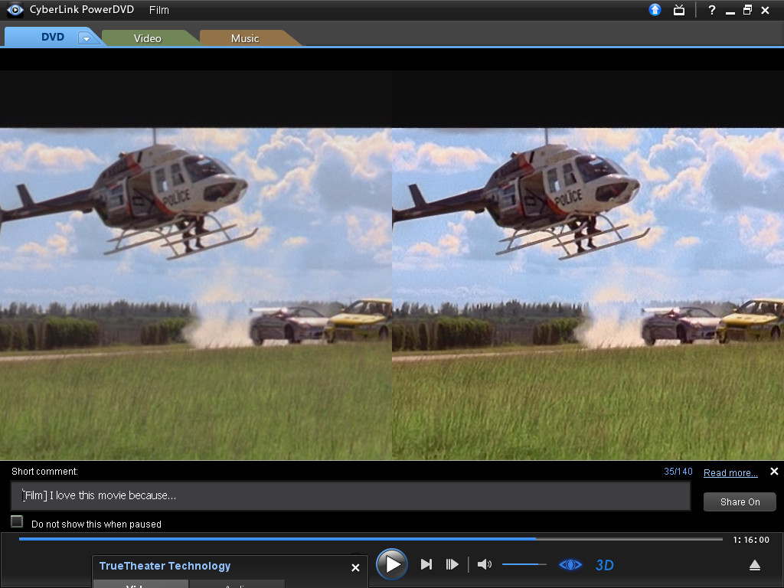Image resolution: width=784 pixels, height=588 pixels.
Task: Click the Film title label
Action: [x=159, y=10]
